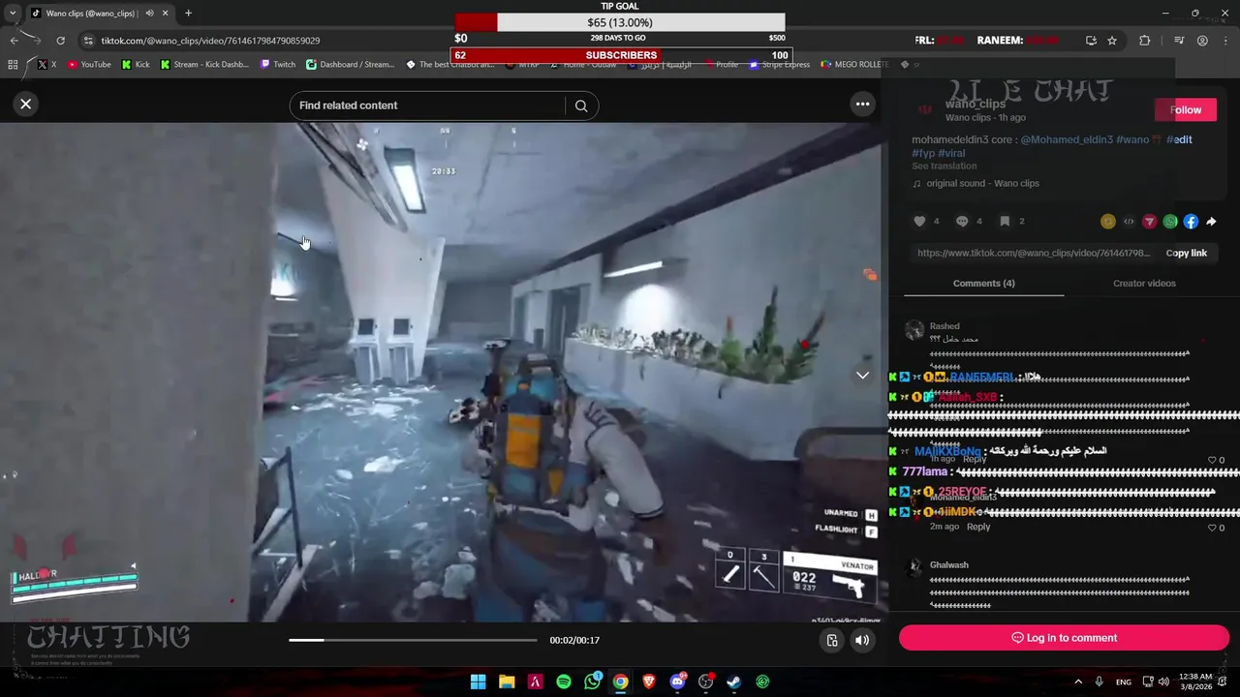
Task: Close the Wano clips tab
Action: point(166,14)
